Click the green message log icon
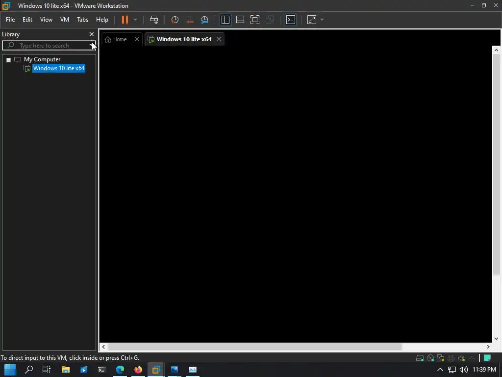This screenshot has width=502, height=377. (x=487, y=358)
